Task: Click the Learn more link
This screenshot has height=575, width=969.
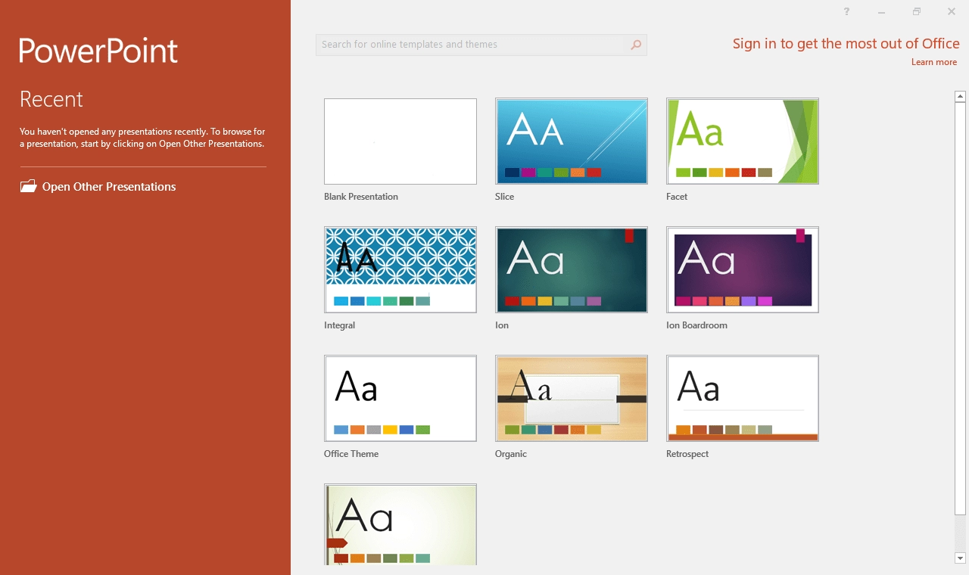Action: click(934, 62)
